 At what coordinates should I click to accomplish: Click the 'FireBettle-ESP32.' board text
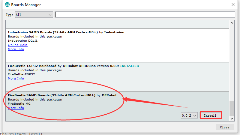pos(22,74)
